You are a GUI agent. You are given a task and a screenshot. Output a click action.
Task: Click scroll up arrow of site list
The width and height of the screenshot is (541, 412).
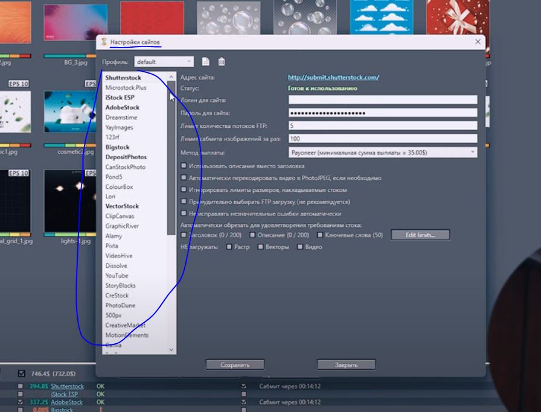tap(171, 77)
